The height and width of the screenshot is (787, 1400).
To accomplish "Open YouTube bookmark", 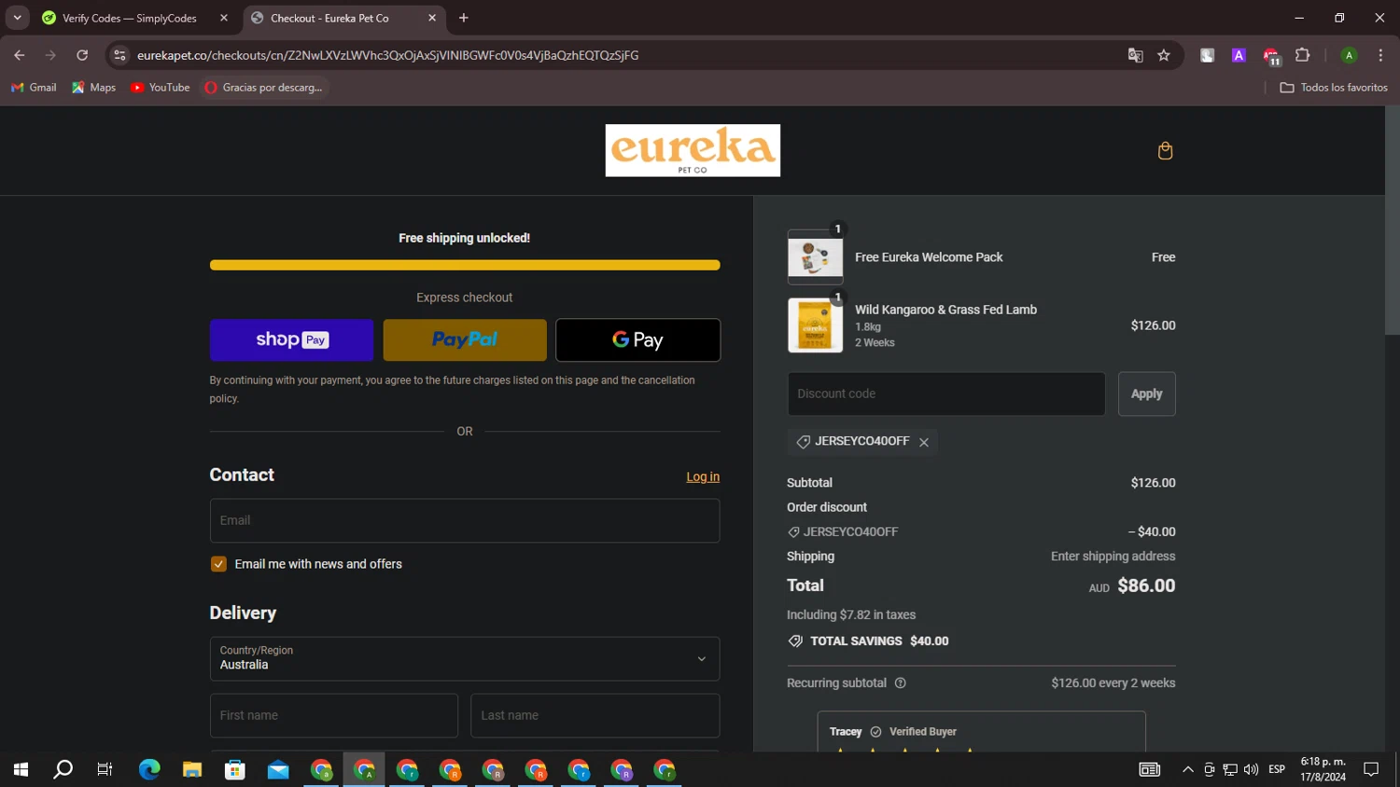I will point(161,88).
